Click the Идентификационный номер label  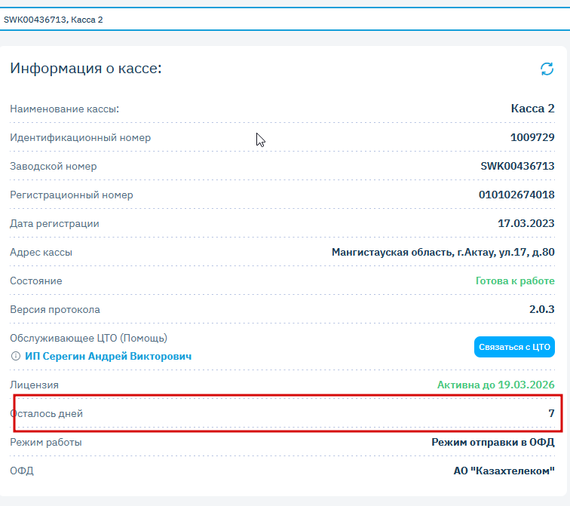(81, 137)
